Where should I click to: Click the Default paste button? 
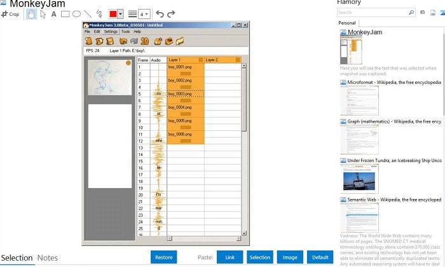pyautogui.click(x=320, y=257)
